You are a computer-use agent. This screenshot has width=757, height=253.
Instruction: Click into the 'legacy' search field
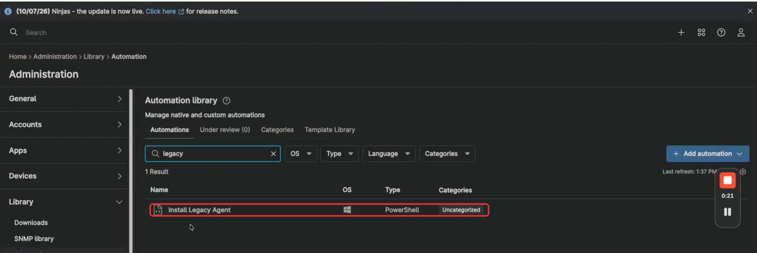pyautogui.click(x=213, y=154)
